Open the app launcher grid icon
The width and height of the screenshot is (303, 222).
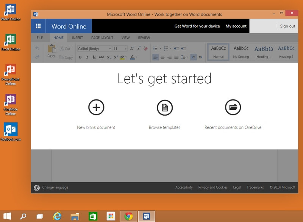point(38,26)
